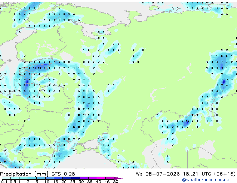Screen dimensions: 237x183
Task: Click the legend tick label "0.5"
Action: pyautogui.click(x=13, y=182)
